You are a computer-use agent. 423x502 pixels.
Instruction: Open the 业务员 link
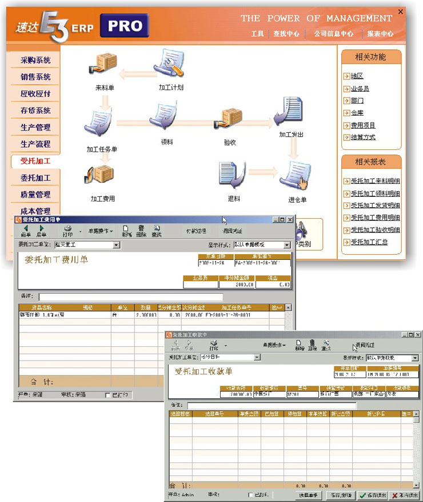(360, 89)
